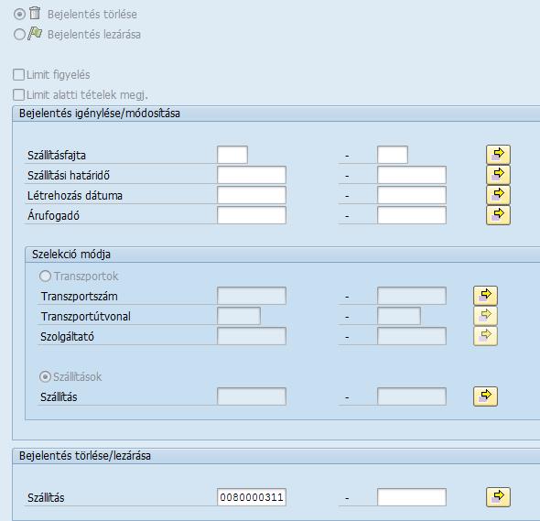Click the Szállításfajta lower value field
Viewport: 540px width, 521px height.
232,155
